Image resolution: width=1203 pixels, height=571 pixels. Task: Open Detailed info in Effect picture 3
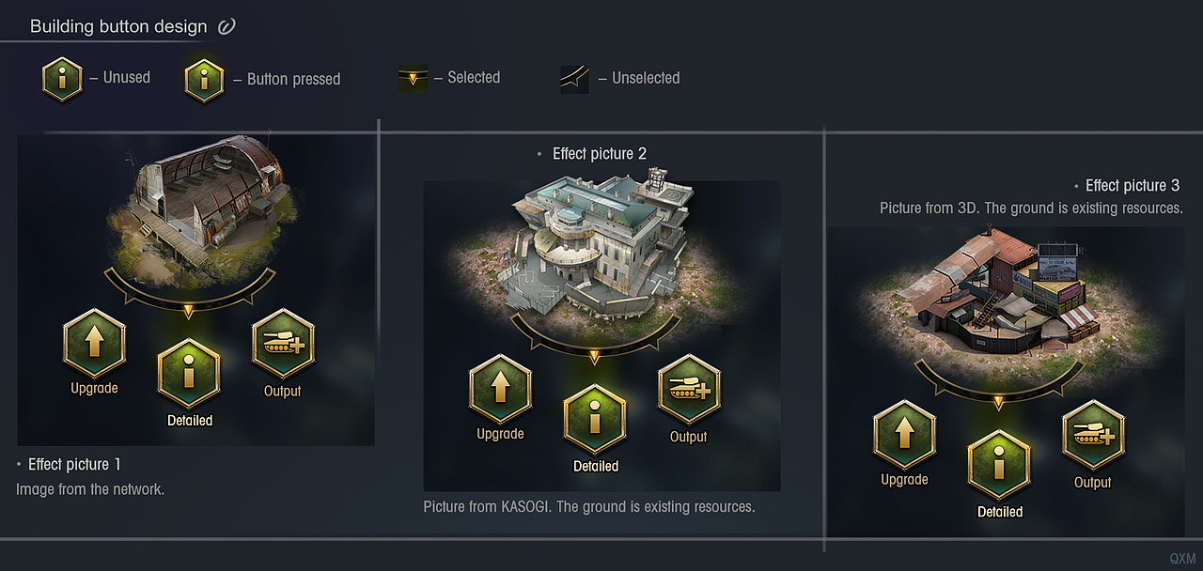point(999,465)
